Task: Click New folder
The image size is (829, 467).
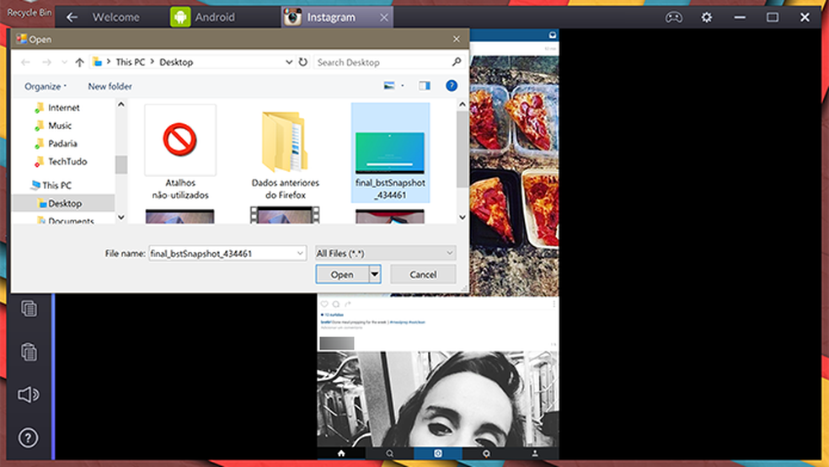Action: 110,86
